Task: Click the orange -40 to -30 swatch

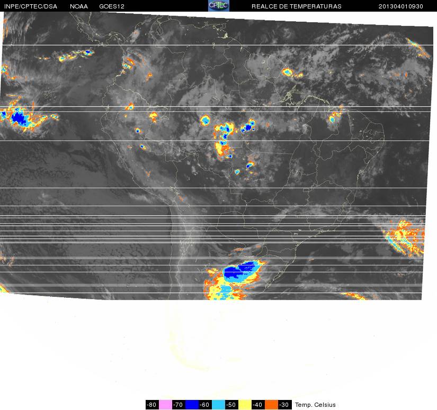Action: (x=271, y=405)
